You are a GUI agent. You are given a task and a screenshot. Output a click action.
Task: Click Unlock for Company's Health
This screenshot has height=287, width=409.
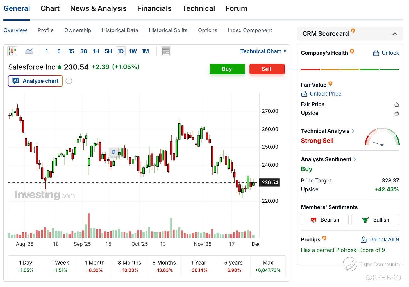pos(386,53)
